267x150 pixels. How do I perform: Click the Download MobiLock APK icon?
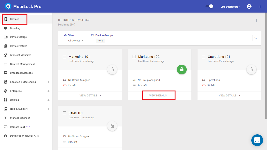tap(6, 136)
